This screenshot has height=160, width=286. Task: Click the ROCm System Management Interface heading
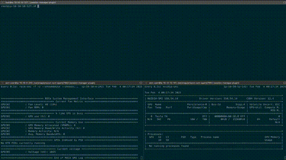[x=69, y=99]
